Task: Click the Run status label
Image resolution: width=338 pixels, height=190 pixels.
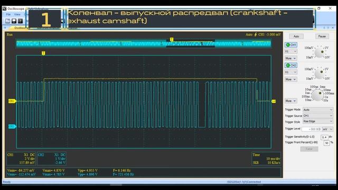Action: (x=10, y=34)
